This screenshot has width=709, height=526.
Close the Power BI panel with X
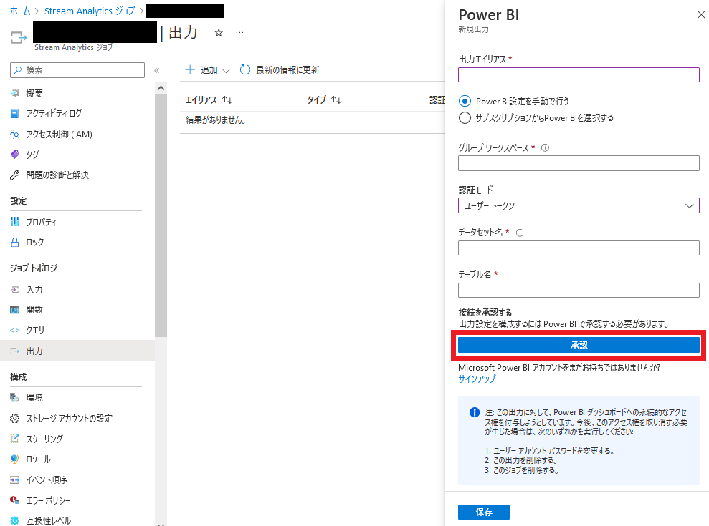coord(700,15)
